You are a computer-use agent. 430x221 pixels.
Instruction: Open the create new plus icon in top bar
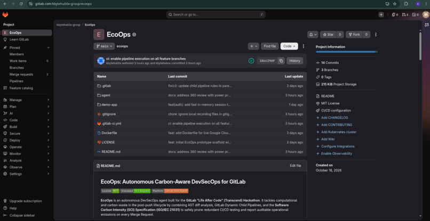click(381, 15)
